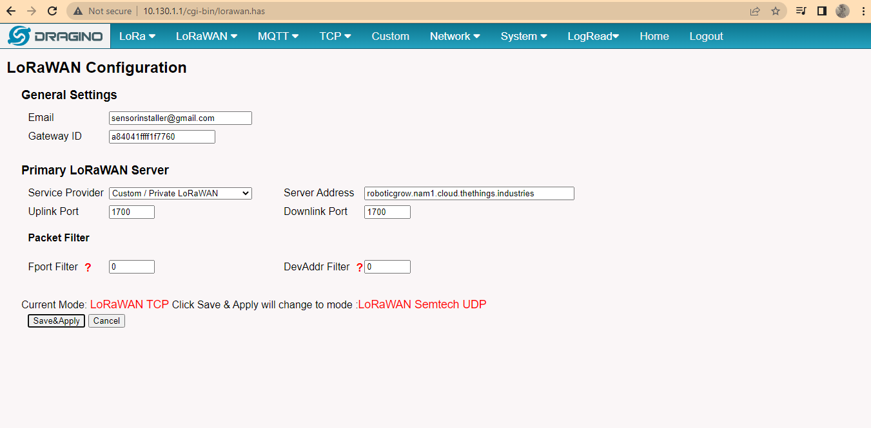Open the LogRead menu
Viewport: 871px width, 428px height.
(x=593, y=36)
